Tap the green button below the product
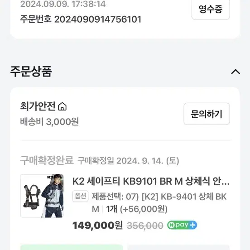250x250 pixels. pos(72,247)
